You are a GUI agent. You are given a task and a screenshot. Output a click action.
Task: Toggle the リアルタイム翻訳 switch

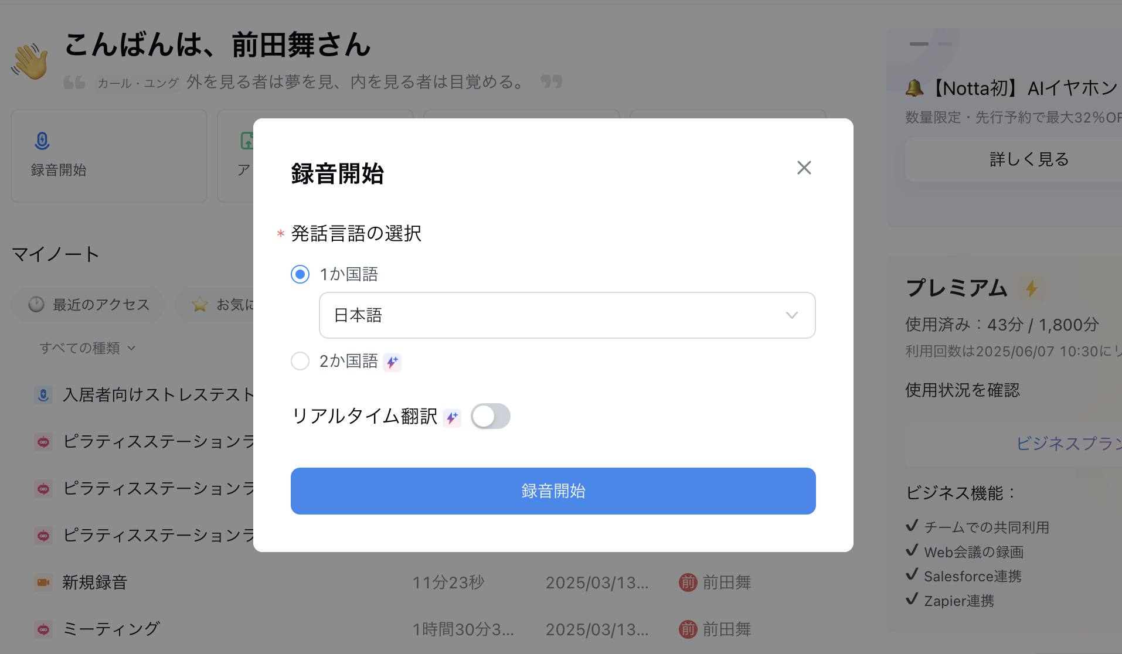[491, 416]
